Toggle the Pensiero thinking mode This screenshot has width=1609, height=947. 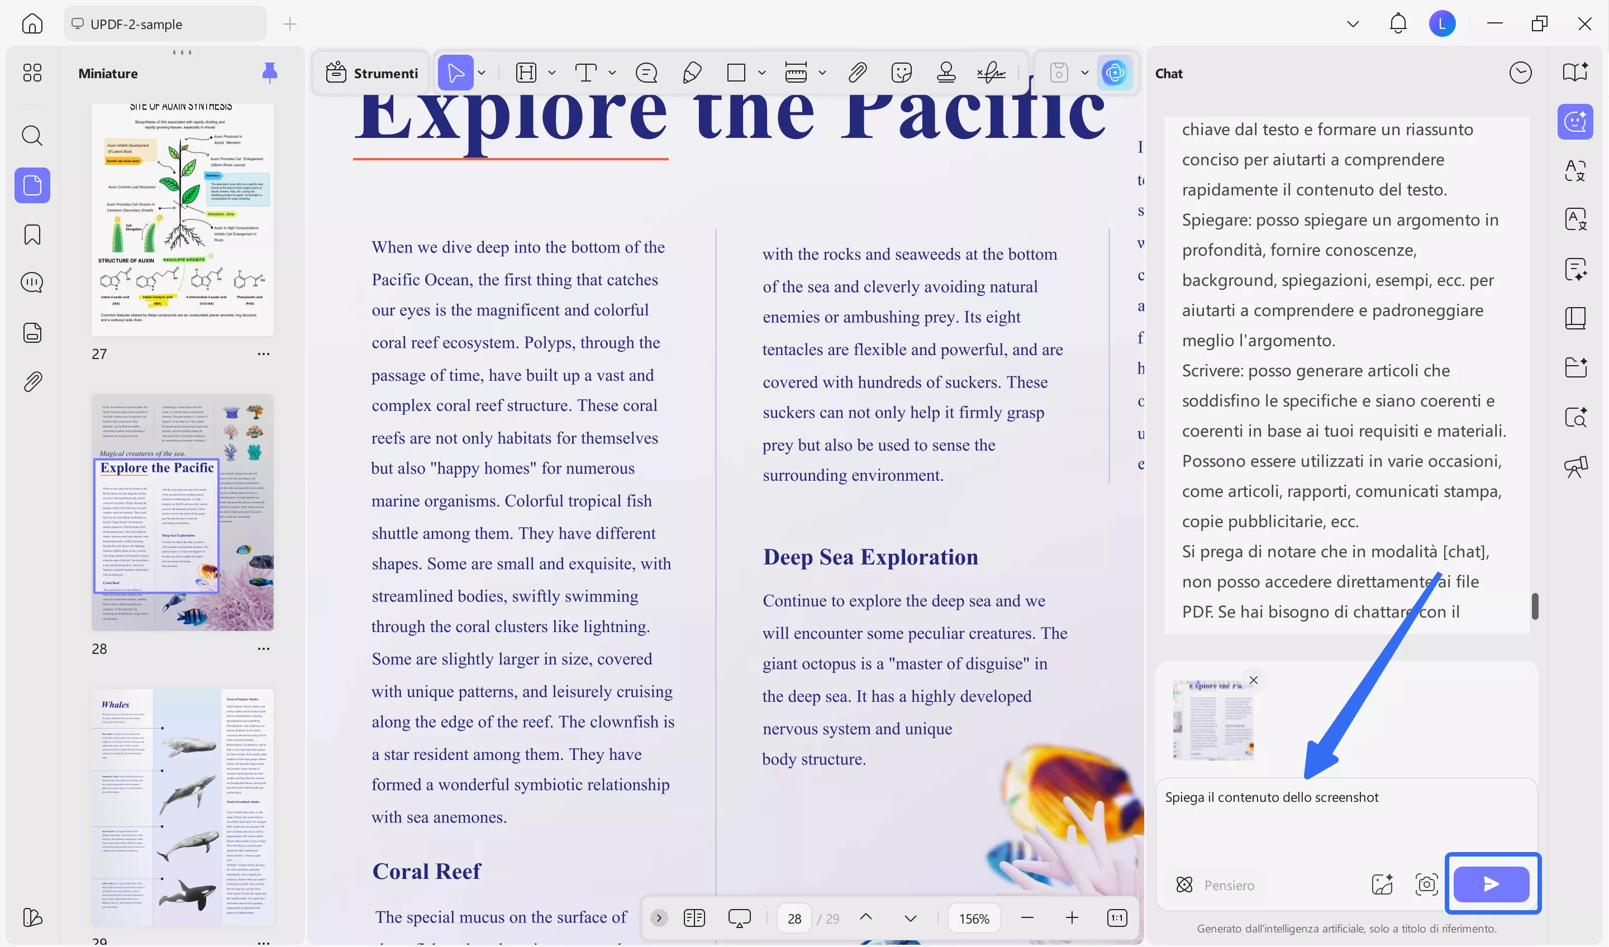(1215, 884)
